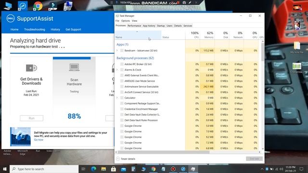Click volume icon in system tray

(281, 169)
